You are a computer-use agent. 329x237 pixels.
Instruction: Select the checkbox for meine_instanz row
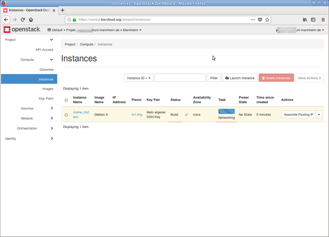[66, 115]
